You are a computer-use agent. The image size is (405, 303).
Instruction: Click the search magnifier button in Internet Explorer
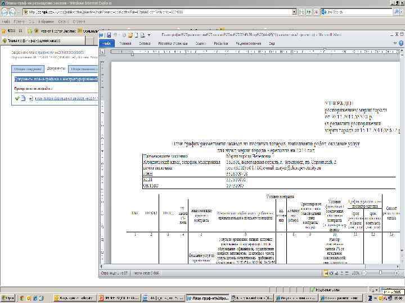pyautogui.click(x=397, y=12)
